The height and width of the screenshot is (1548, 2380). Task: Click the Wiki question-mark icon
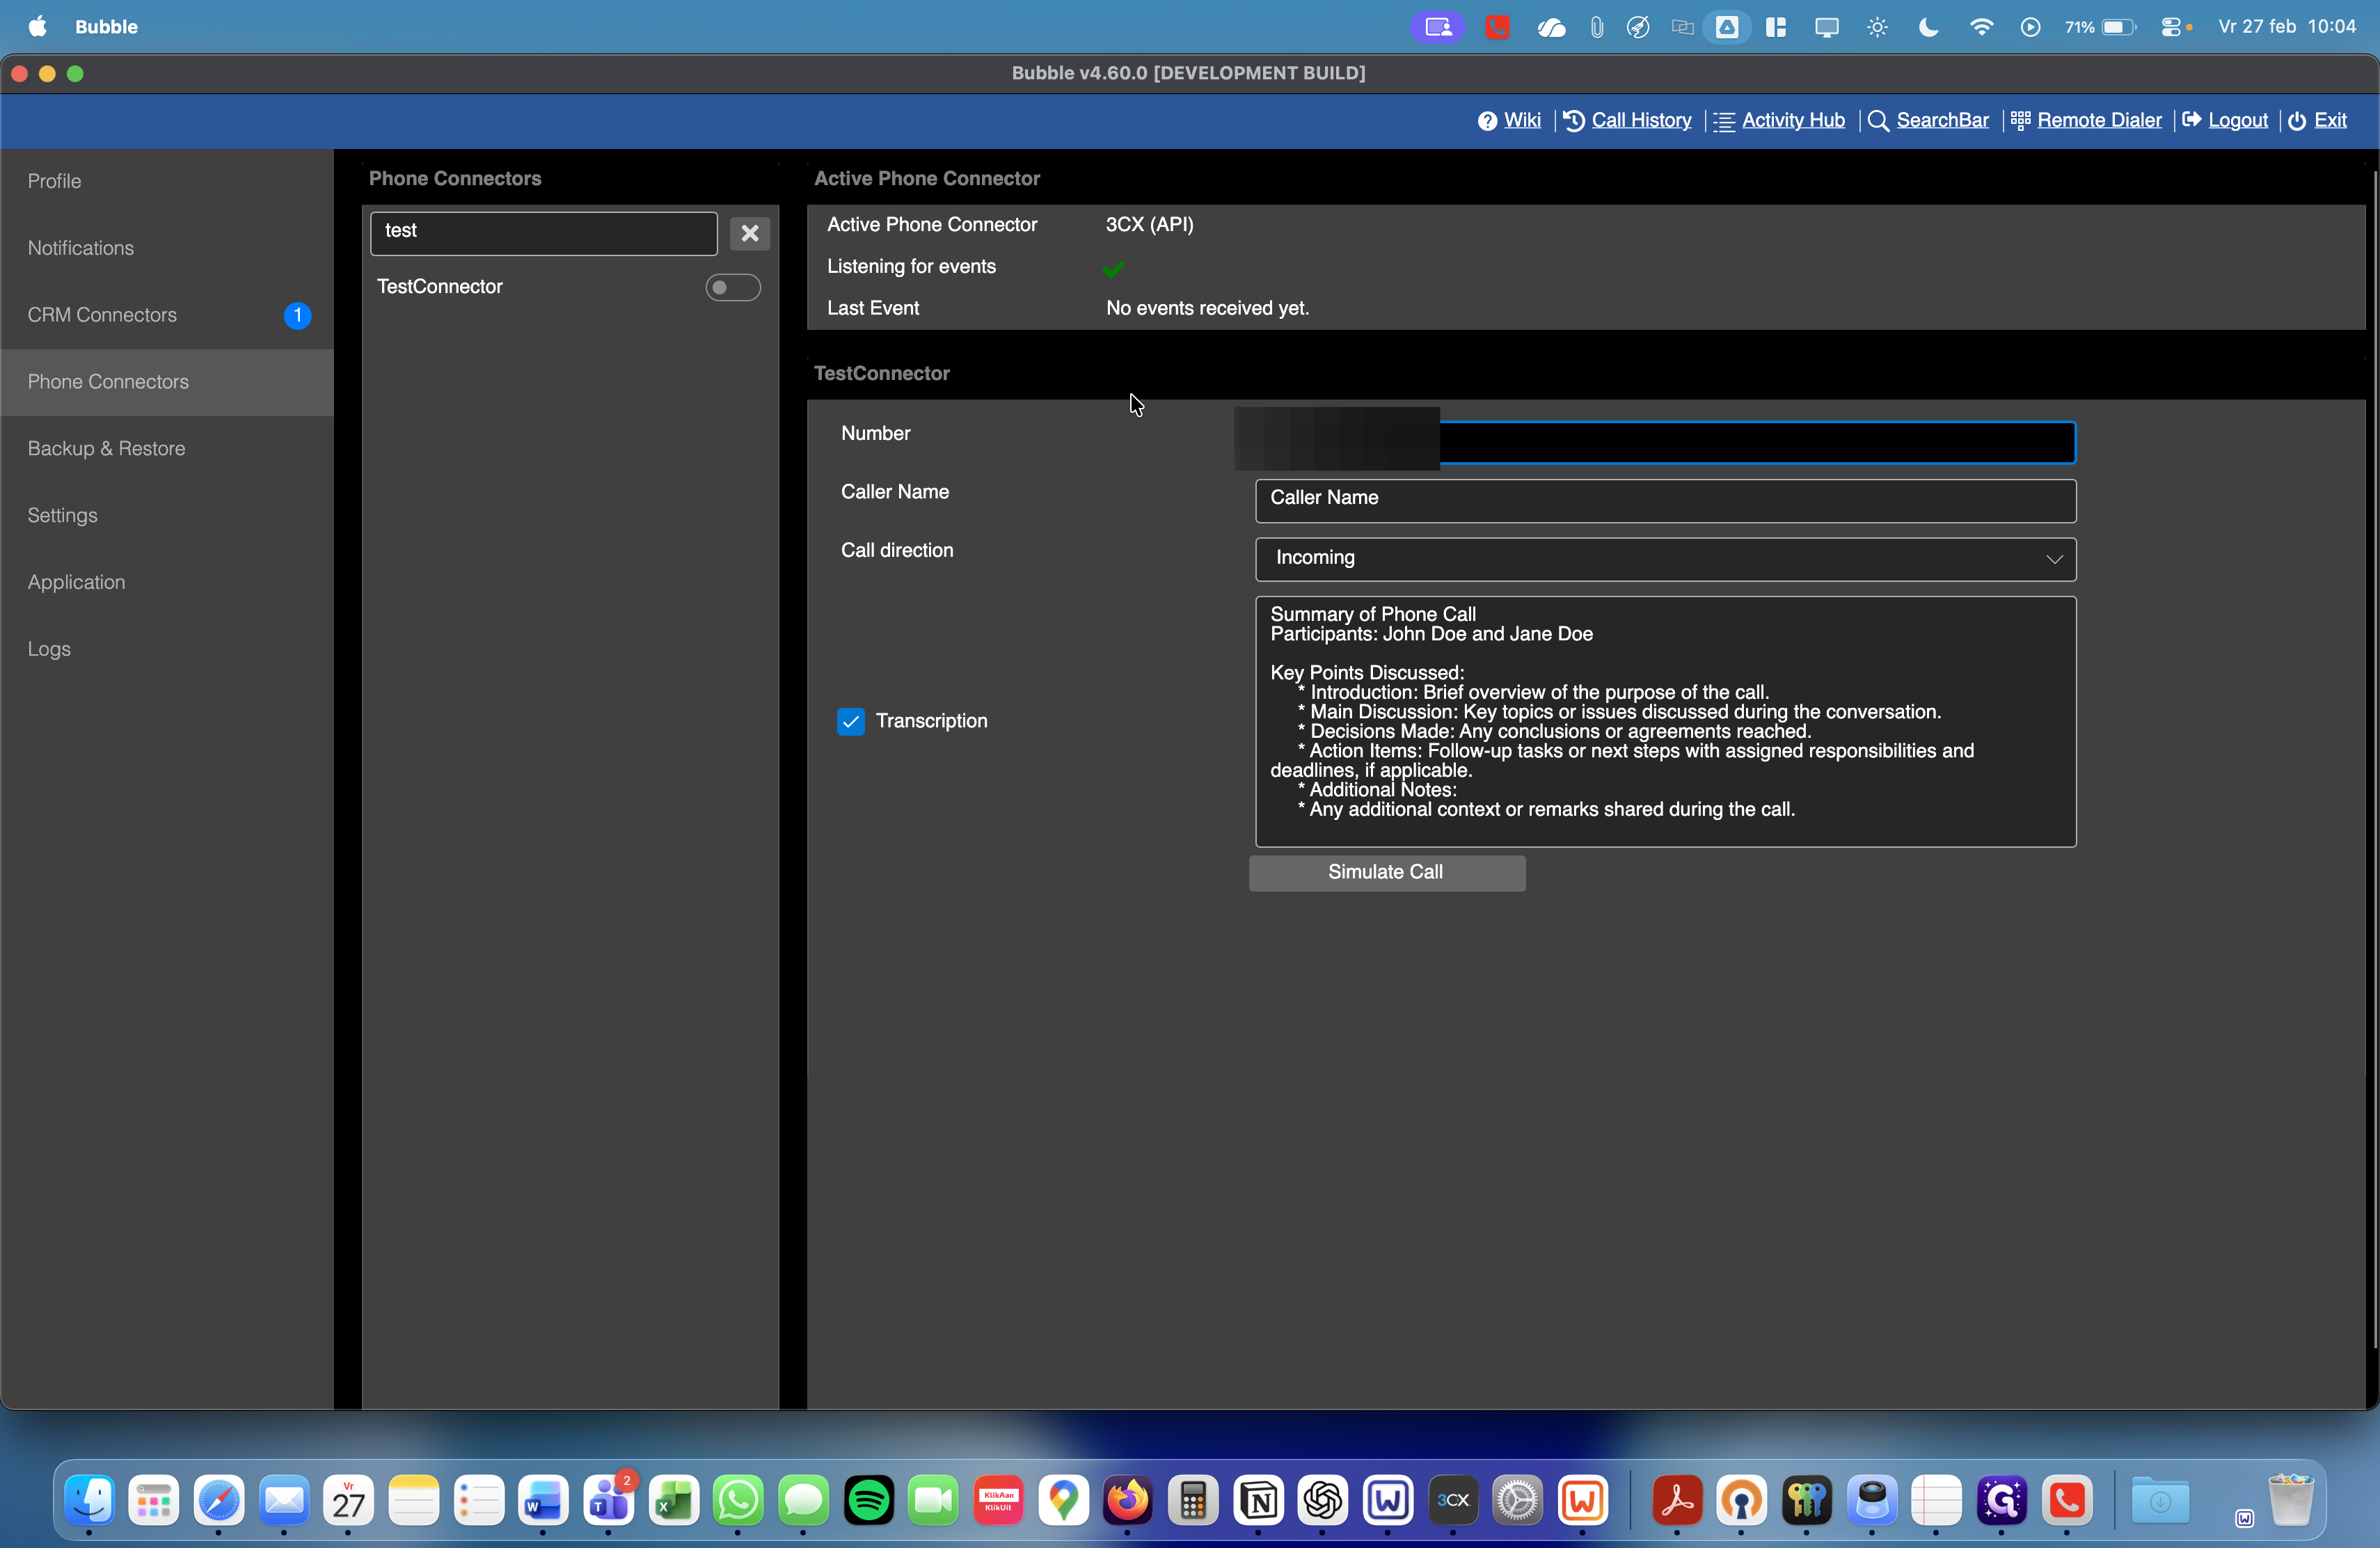click(1487, 121)
